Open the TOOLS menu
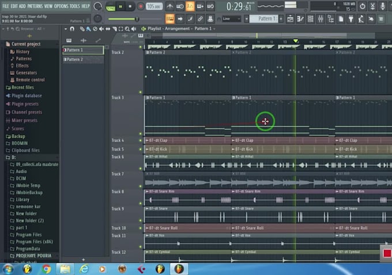 75,6
